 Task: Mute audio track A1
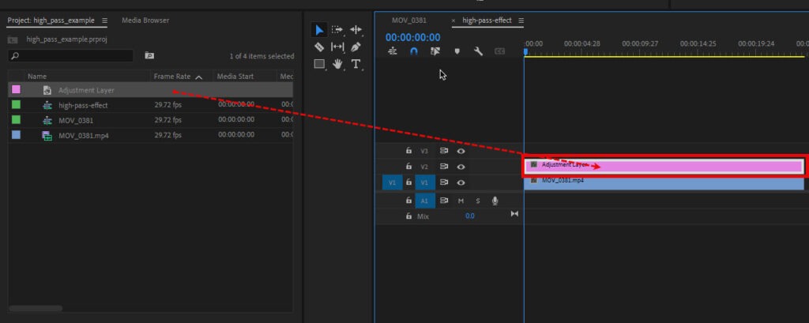coord(461,201)
